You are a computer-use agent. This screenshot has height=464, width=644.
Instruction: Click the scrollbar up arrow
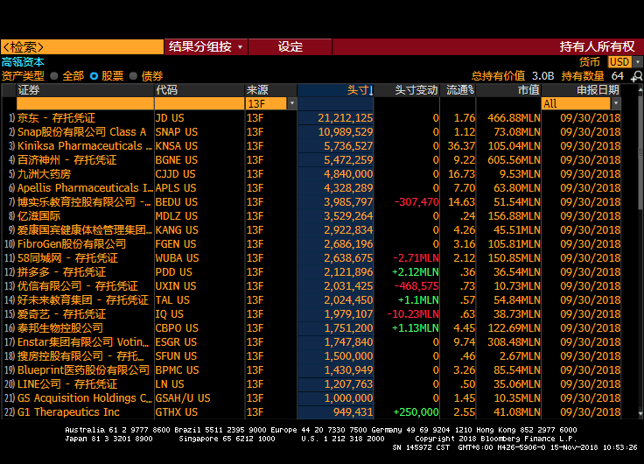pos(640,88)
